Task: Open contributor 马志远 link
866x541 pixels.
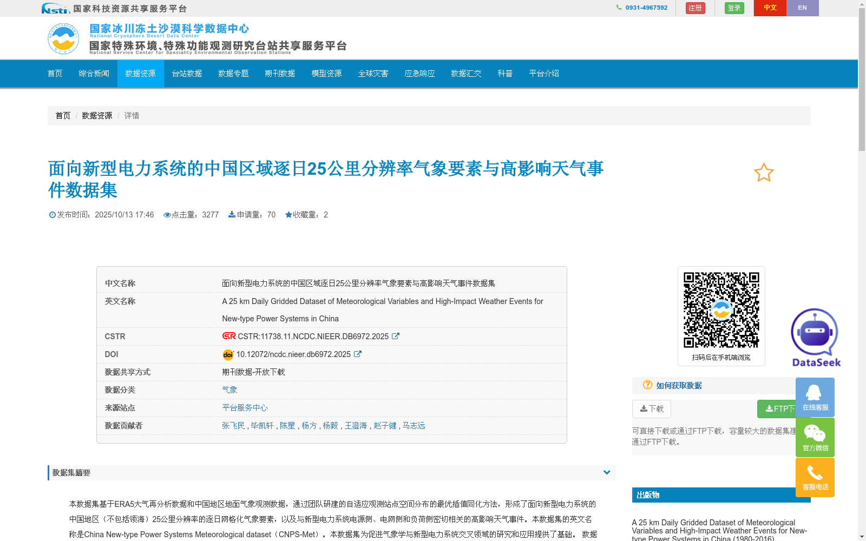Action: [414, 426]
